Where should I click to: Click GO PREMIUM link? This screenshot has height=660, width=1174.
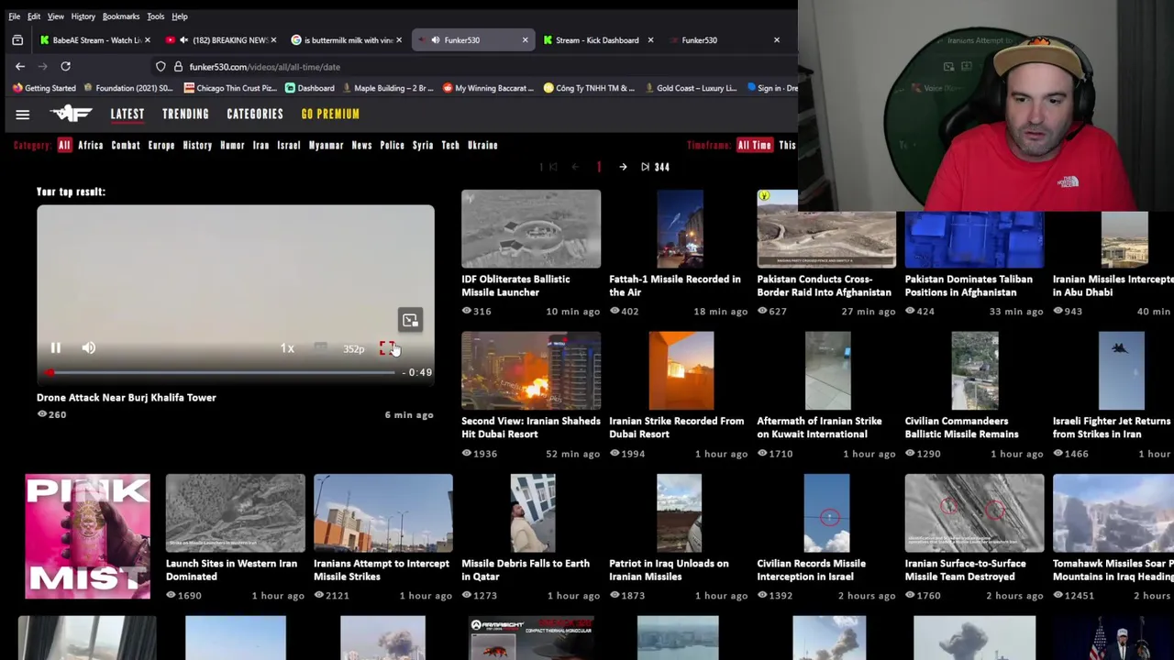(330, 114)
